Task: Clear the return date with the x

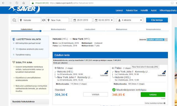Action: [x=112, y=20]
